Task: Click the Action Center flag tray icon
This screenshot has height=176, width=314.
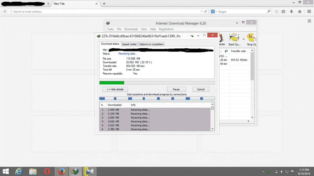Action: [x=292, y=172]
